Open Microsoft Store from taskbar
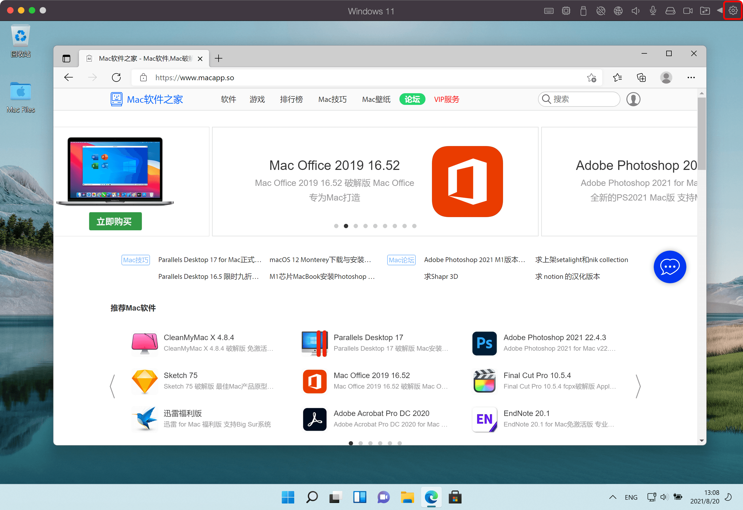 tap(455, 497)
